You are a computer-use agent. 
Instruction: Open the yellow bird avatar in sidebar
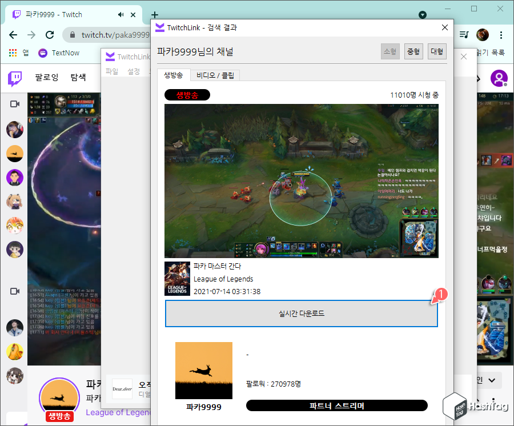15,352
